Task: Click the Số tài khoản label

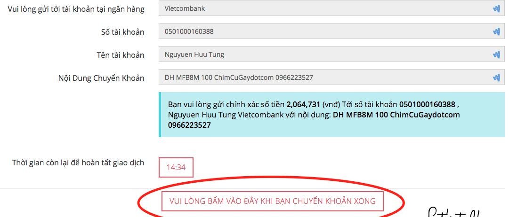Action: point(122,32)
